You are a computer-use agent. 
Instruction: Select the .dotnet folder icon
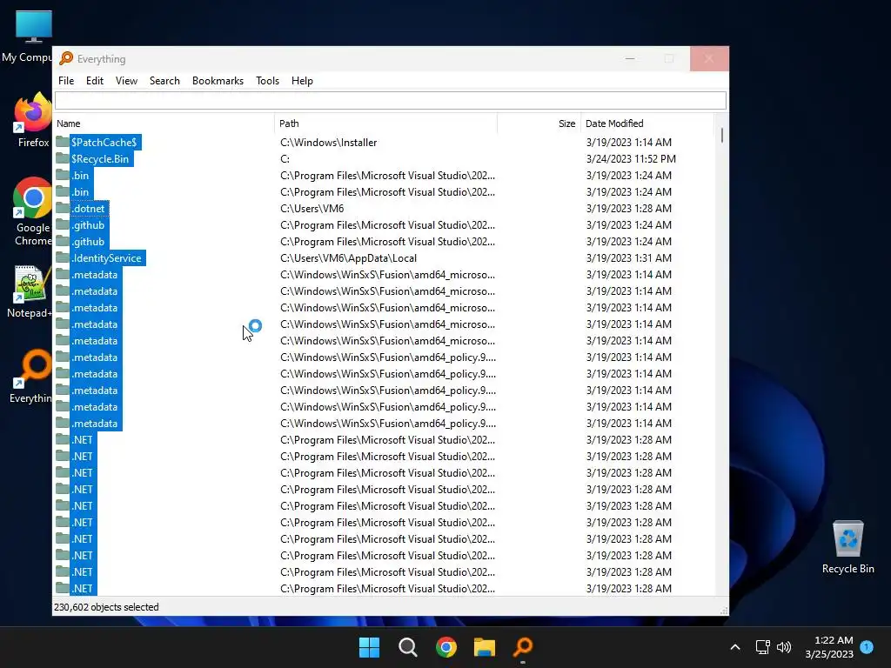coord(62,208)
